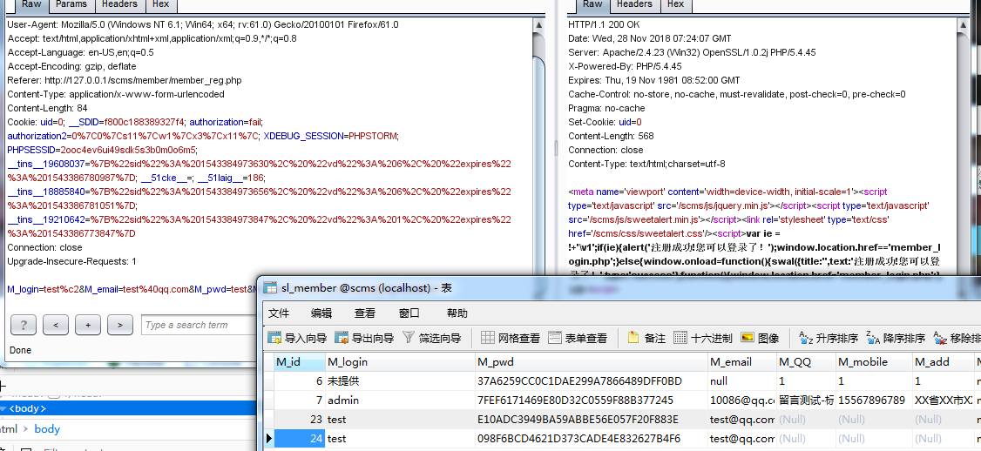The image size is (981, 451).
Task: Click the request pane scroll-up arrow
Action: click(539, 24)
